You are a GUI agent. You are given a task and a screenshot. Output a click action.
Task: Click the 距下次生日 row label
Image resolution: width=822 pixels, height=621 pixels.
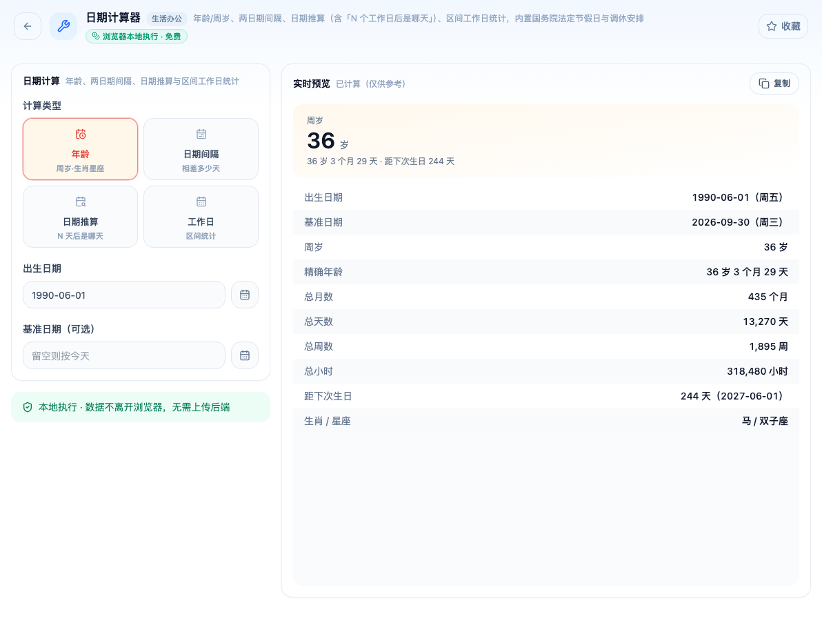pos(328,396)
